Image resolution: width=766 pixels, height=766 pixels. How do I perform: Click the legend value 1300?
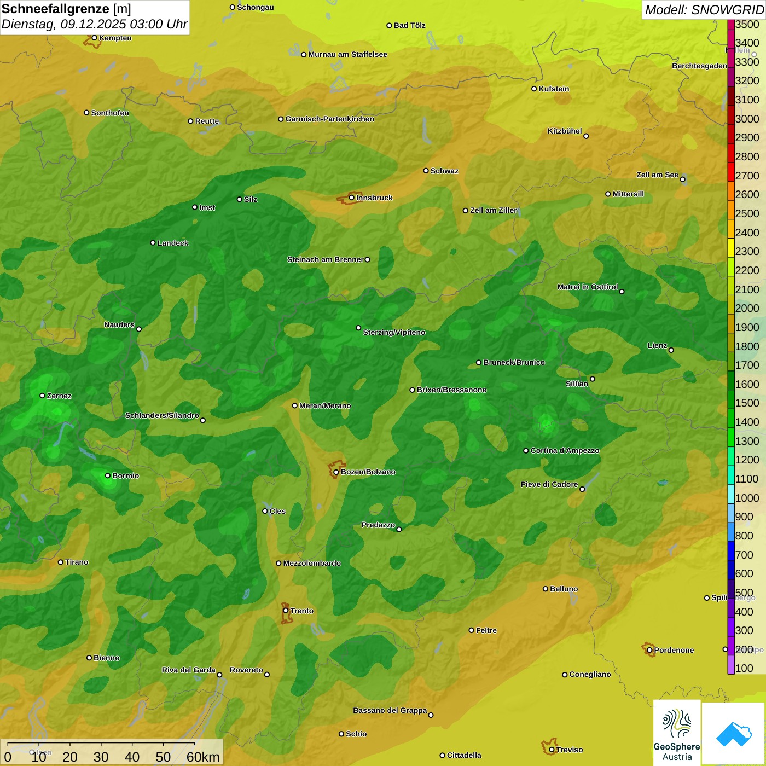click(747, 441)
